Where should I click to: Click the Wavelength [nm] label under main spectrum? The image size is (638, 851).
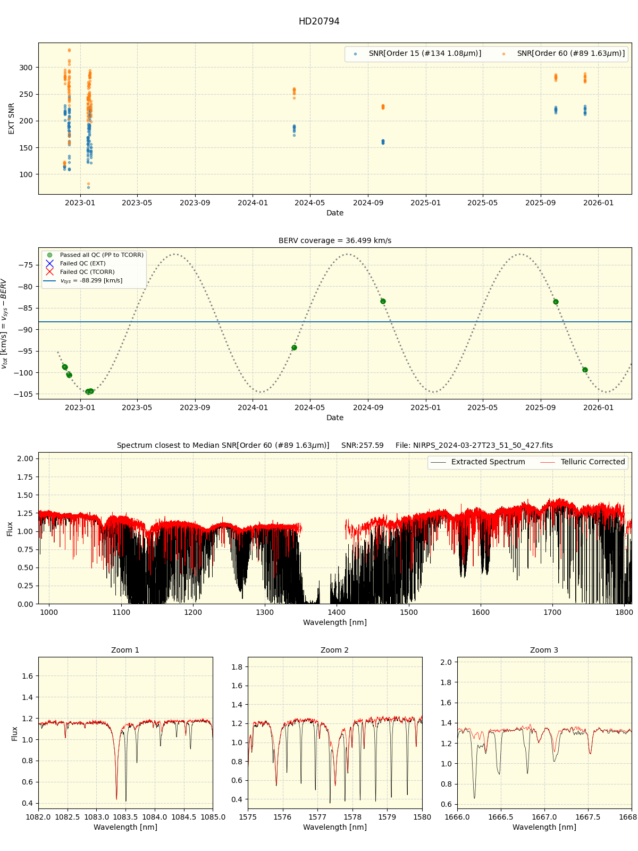335,622
